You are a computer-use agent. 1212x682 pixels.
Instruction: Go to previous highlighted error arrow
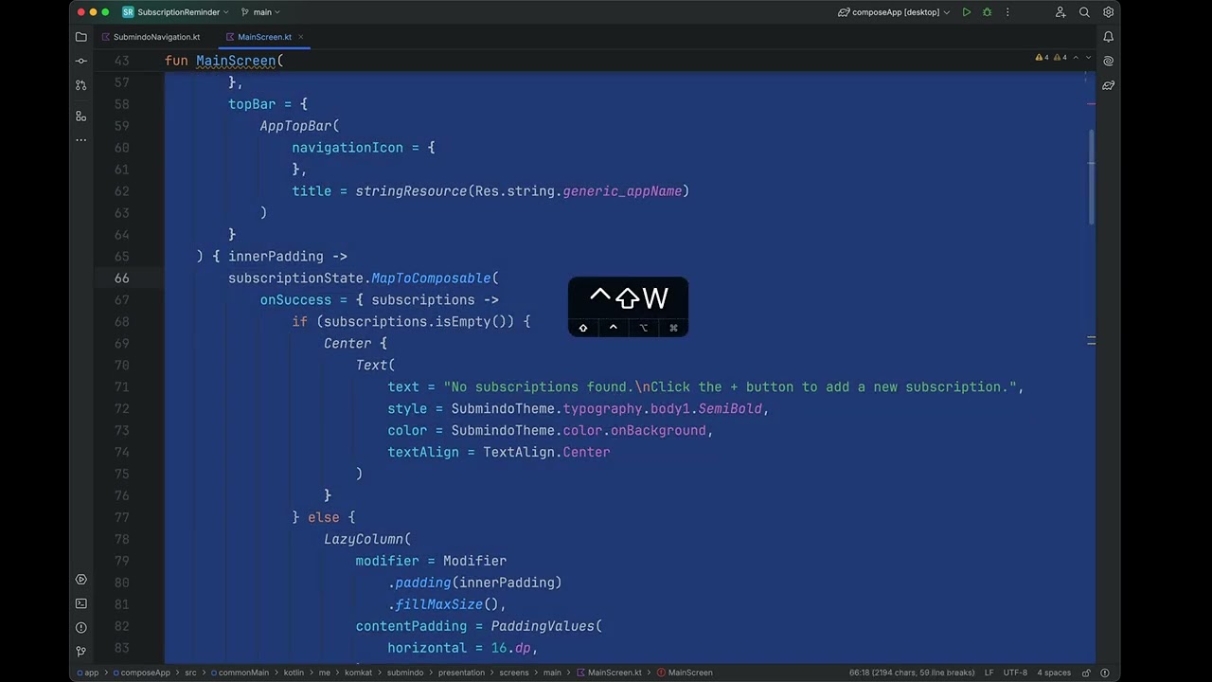pyautogui.click(x=1077, y=58)
